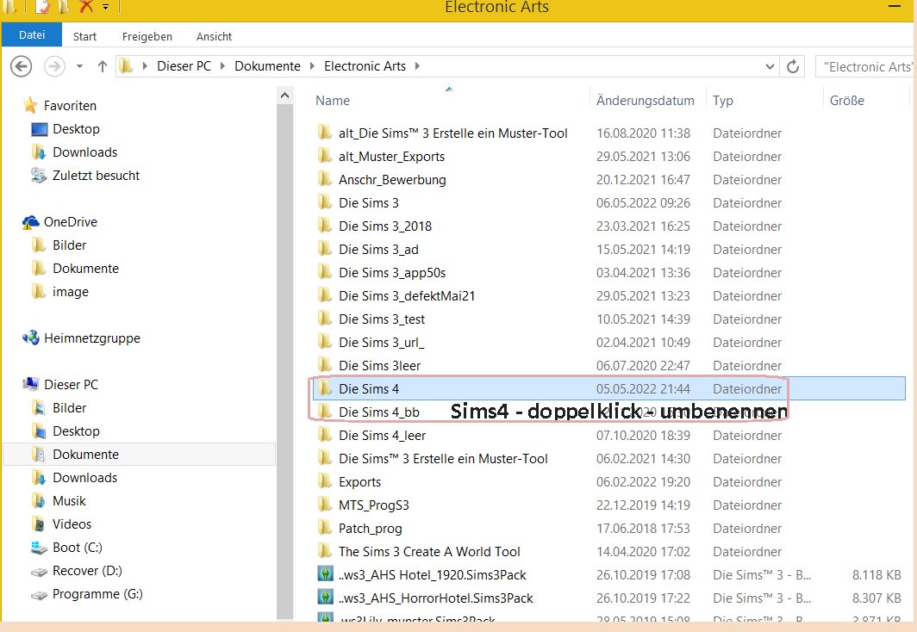Open the Freigeben ribbon tab
The width and height of the screenshot is (917, 632).
tap(147, 36)
